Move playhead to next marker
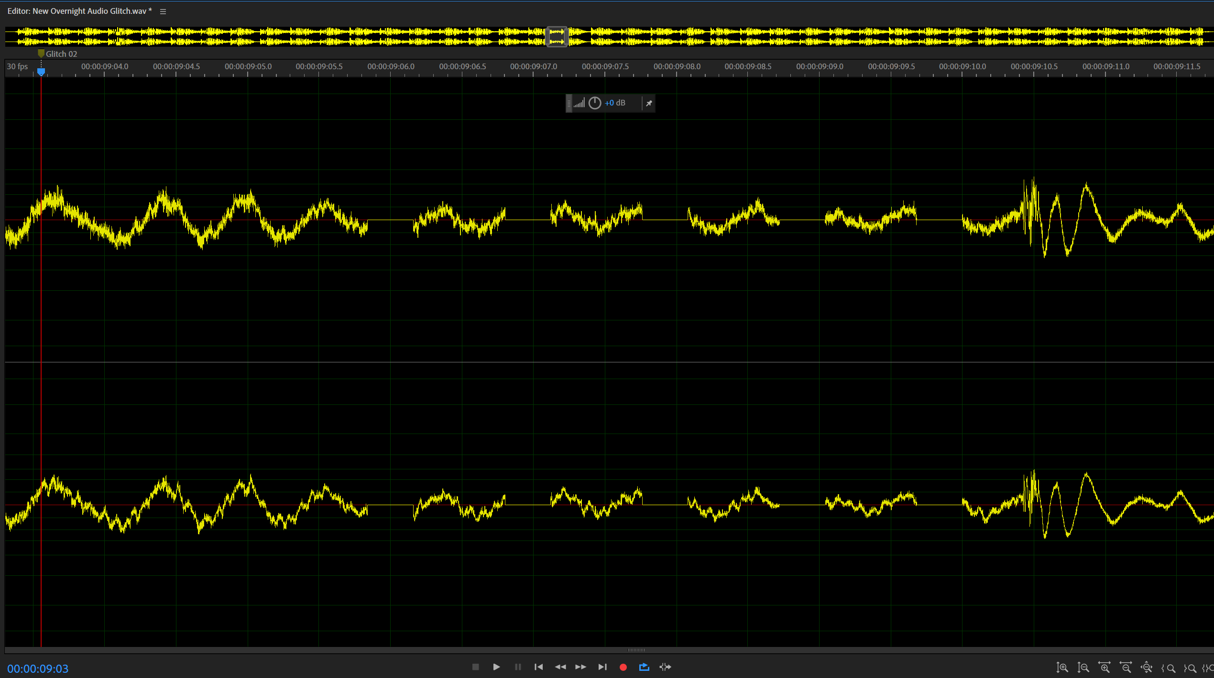The height and width of the screenshot is (678, 1214). pos(602,667)
